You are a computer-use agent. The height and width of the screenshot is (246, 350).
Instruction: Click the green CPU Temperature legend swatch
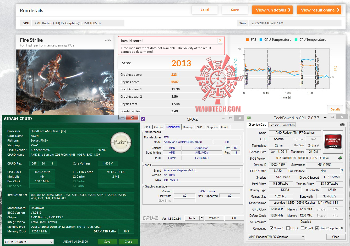pyautogui.click(x=296, y=40)
